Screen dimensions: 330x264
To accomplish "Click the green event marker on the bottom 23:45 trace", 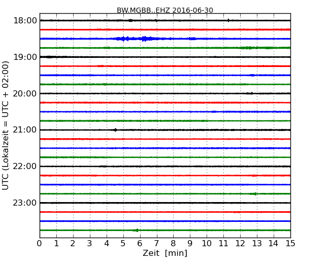I will point(136,230).
